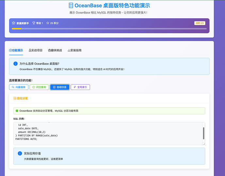Click the 'OceanBase 支持自动分区管理' success message

point(49,111)
